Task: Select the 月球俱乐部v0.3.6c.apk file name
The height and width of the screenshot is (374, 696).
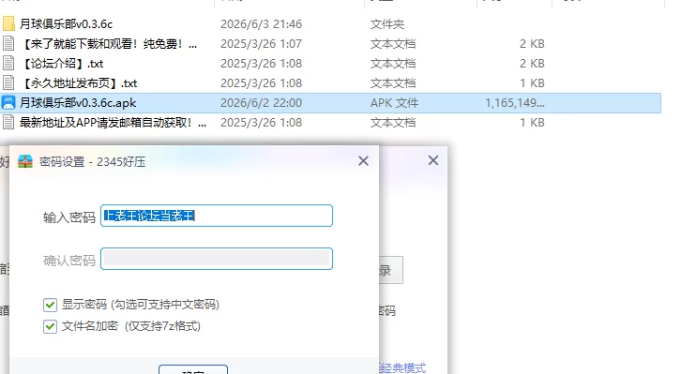Action: coord(78,103)
